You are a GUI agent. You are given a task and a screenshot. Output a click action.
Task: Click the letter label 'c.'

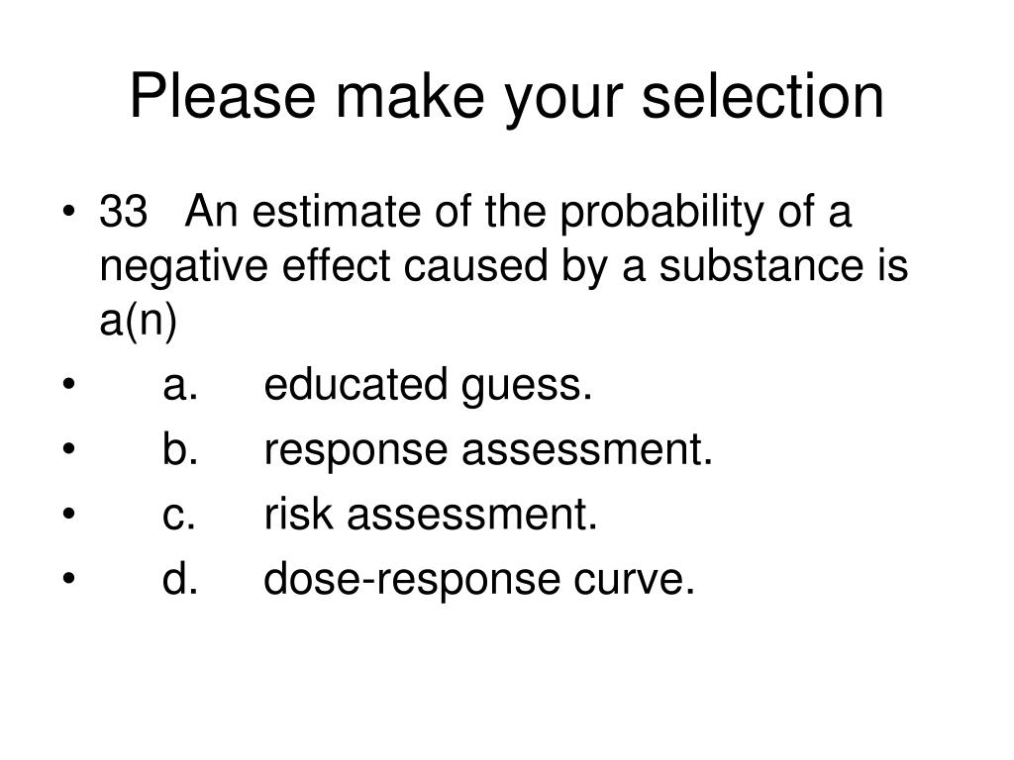click(x=179, y=516)
